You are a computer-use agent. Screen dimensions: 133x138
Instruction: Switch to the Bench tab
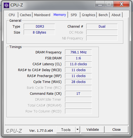click(x=103, y=15)
